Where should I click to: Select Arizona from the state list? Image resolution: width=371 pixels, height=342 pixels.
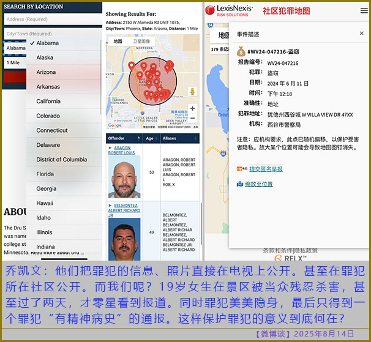pos(46,72)
